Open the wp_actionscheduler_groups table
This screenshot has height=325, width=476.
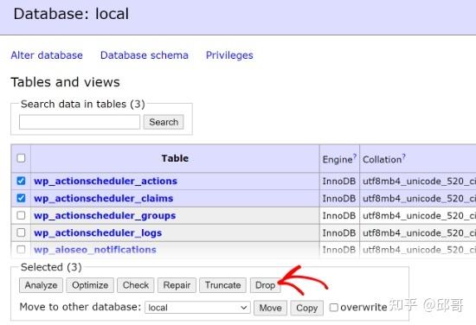pyautogui.click(x=105, y=215)
